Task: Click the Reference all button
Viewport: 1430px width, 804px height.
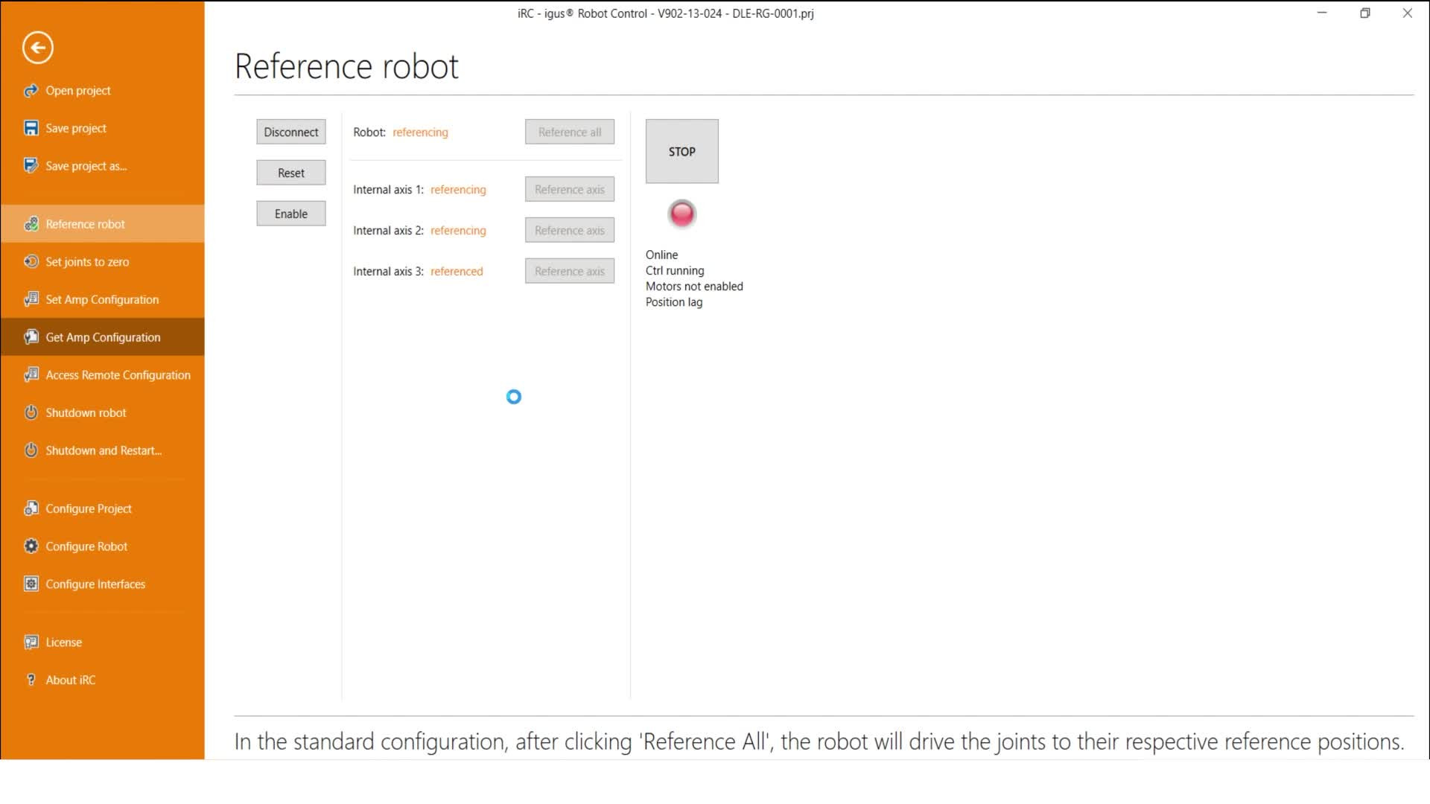Action: [570, 132]
